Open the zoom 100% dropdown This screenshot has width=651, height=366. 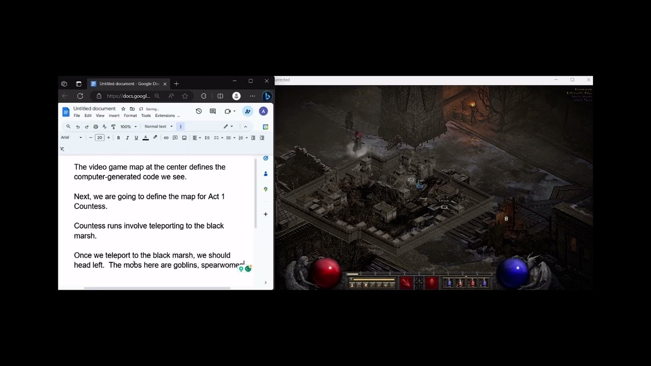pyautogui.click(x=128, y=127)
